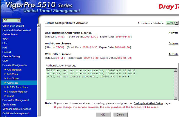Screen dimensions: 179x117
Task: Click the AV/AI license log line
Action: (88, 77)
